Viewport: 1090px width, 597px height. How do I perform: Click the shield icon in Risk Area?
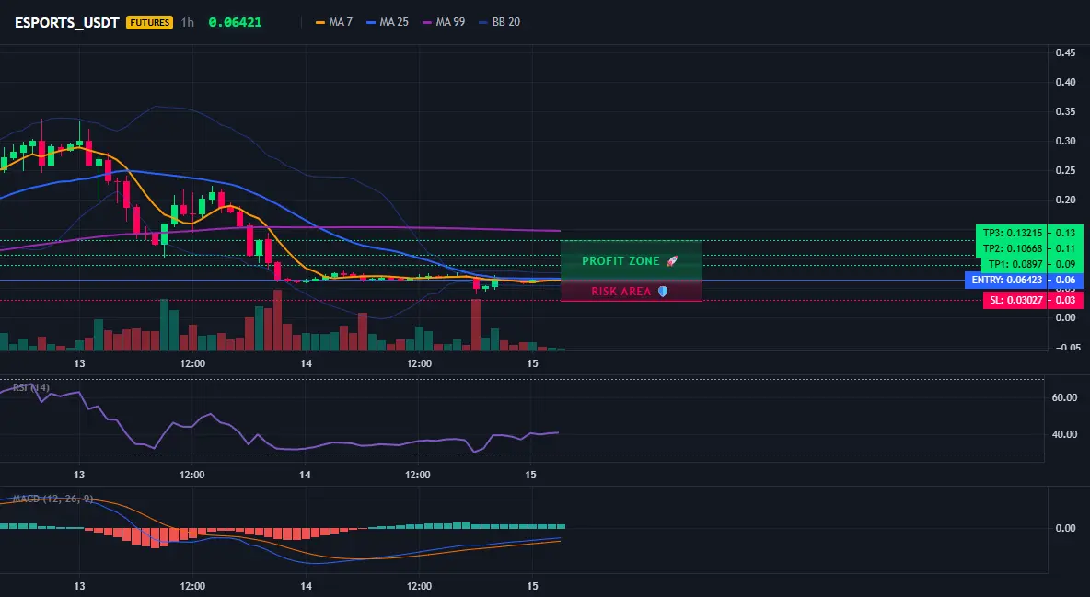(663, 292)
